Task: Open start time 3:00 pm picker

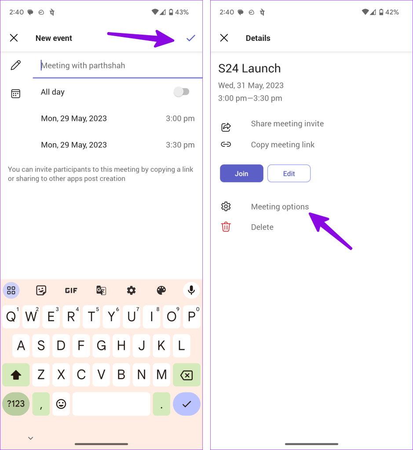Action: 180,118
